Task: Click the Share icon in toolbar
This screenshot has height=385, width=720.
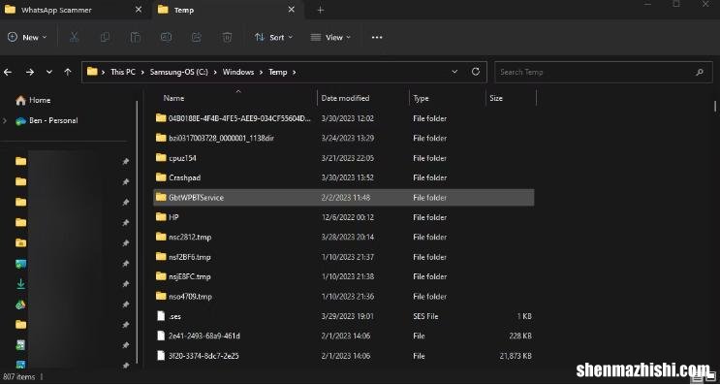Action: pos(197,37)
